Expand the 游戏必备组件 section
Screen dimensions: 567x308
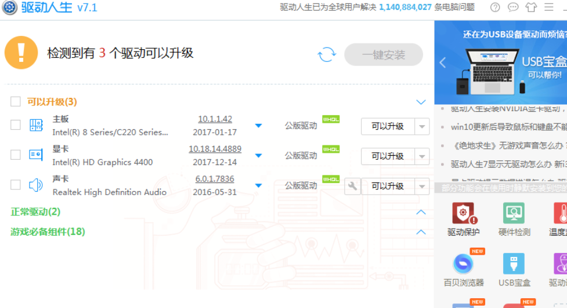pyautogui.click(x=421, y=232)
